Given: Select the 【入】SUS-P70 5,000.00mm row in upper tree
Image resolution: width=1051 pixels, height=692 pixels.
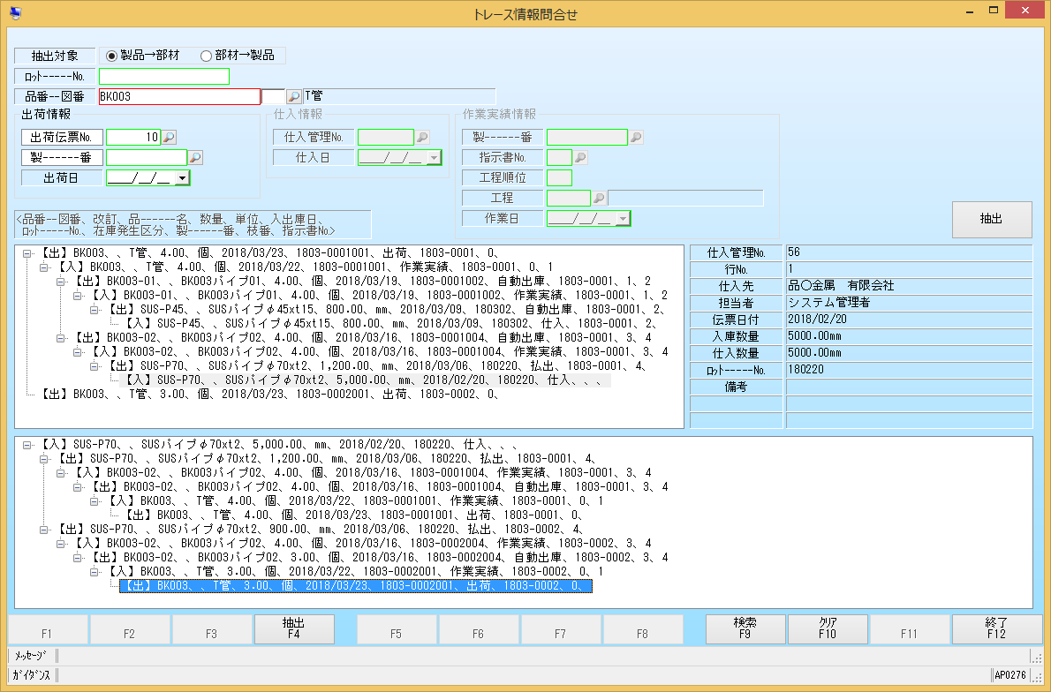Looking at the screenshot, I should coord(364,380).
